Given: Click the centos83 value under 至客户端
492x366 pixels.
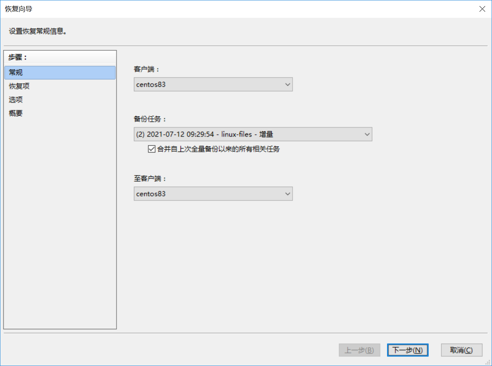Looking at the screenshot, I should tap(151, 194).
